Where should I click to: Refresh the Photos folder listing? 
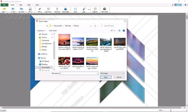point(95,26)
